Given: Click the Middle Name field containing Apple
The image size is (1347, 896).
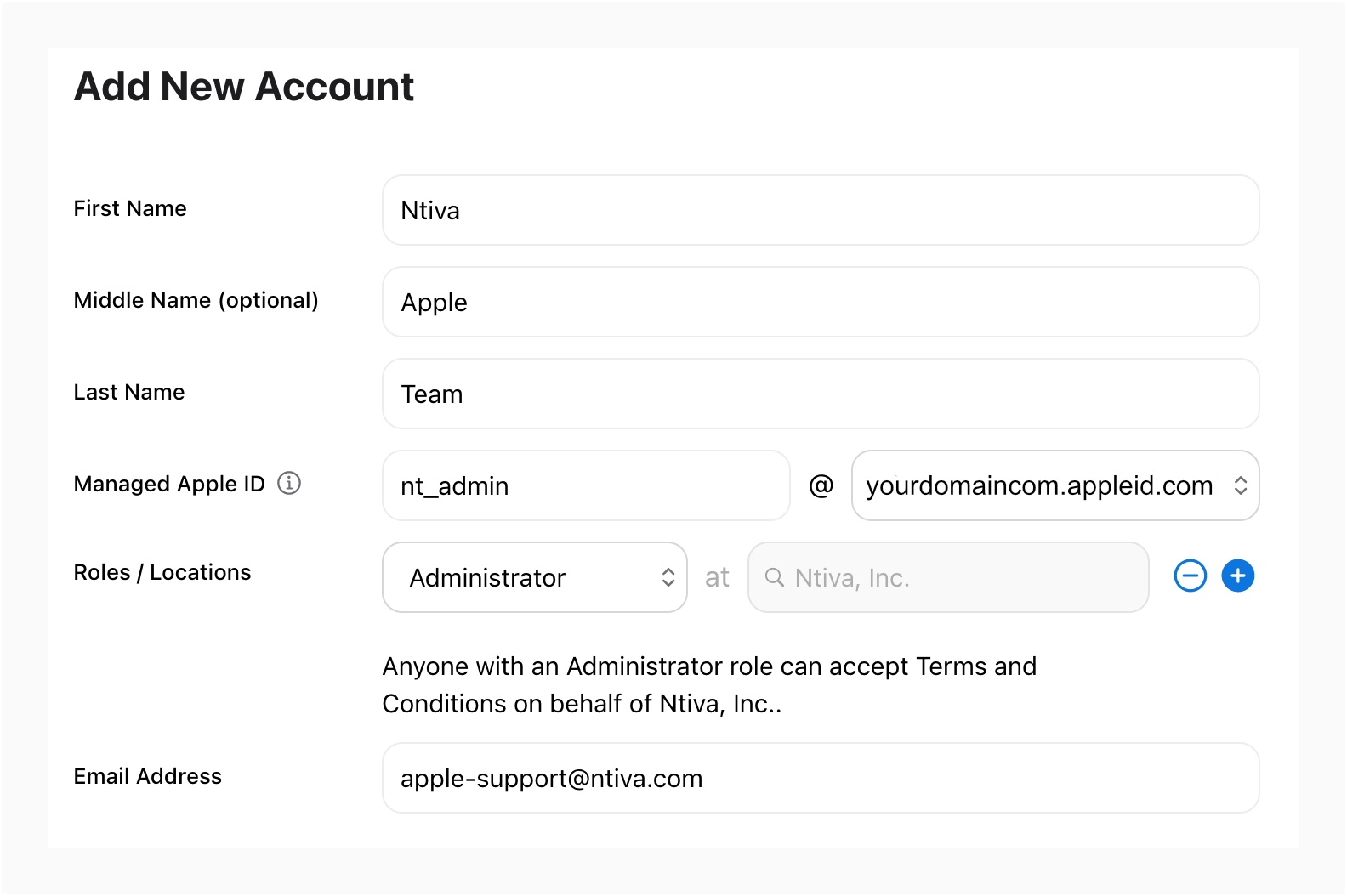Looking at the screenshot, I should 821,302.
